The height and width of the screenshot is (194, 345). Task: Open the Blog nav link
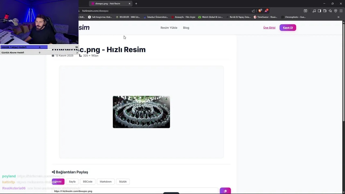[x=186, y=28]
